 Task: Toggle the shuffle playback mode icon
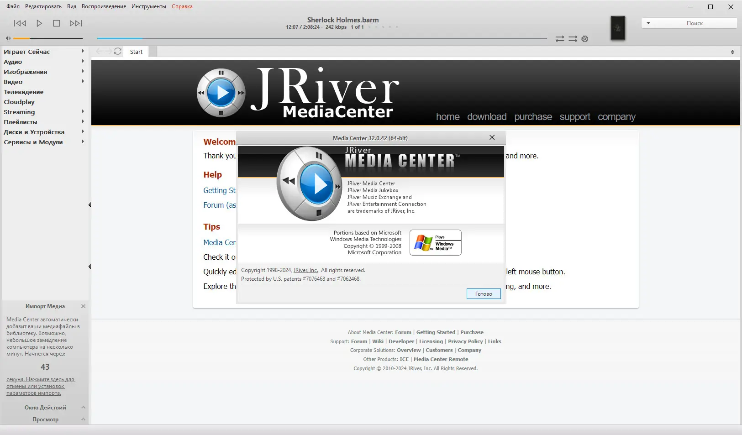[573, 39]
